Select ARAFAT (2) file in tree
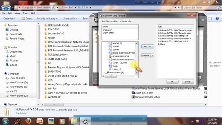Screen dimensions: 222x125 coord(117,43)
